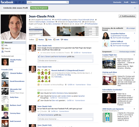Close the Citytrip nach Wien ad

134,72
